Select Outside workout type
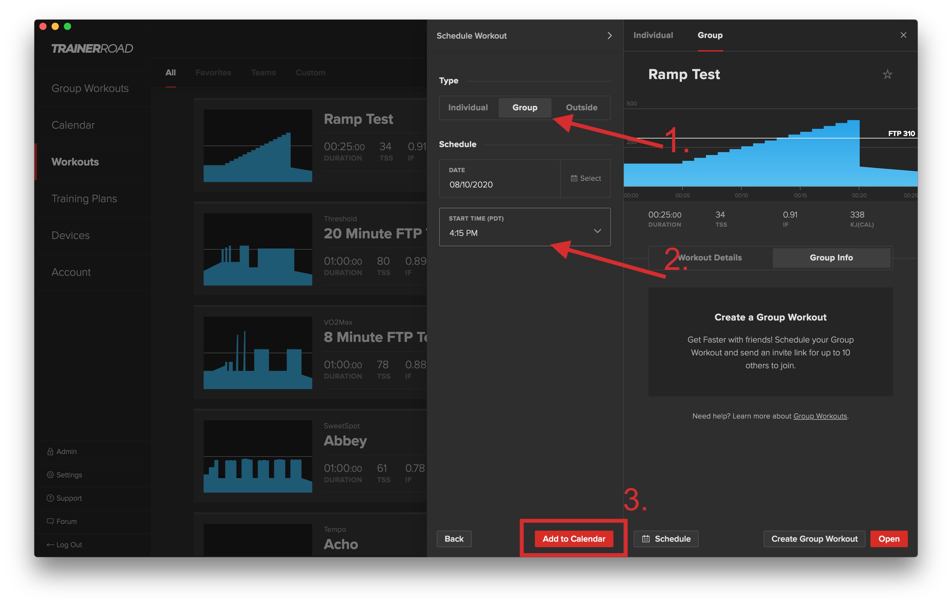 (x=582, y=108)
